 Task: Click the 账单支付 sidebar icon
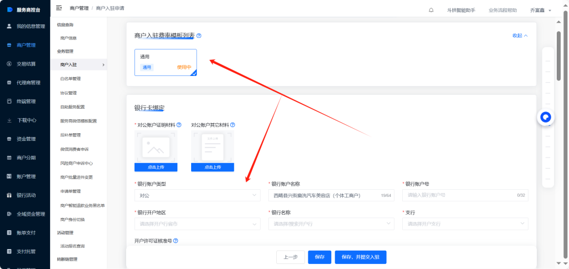tap(9, 232)
